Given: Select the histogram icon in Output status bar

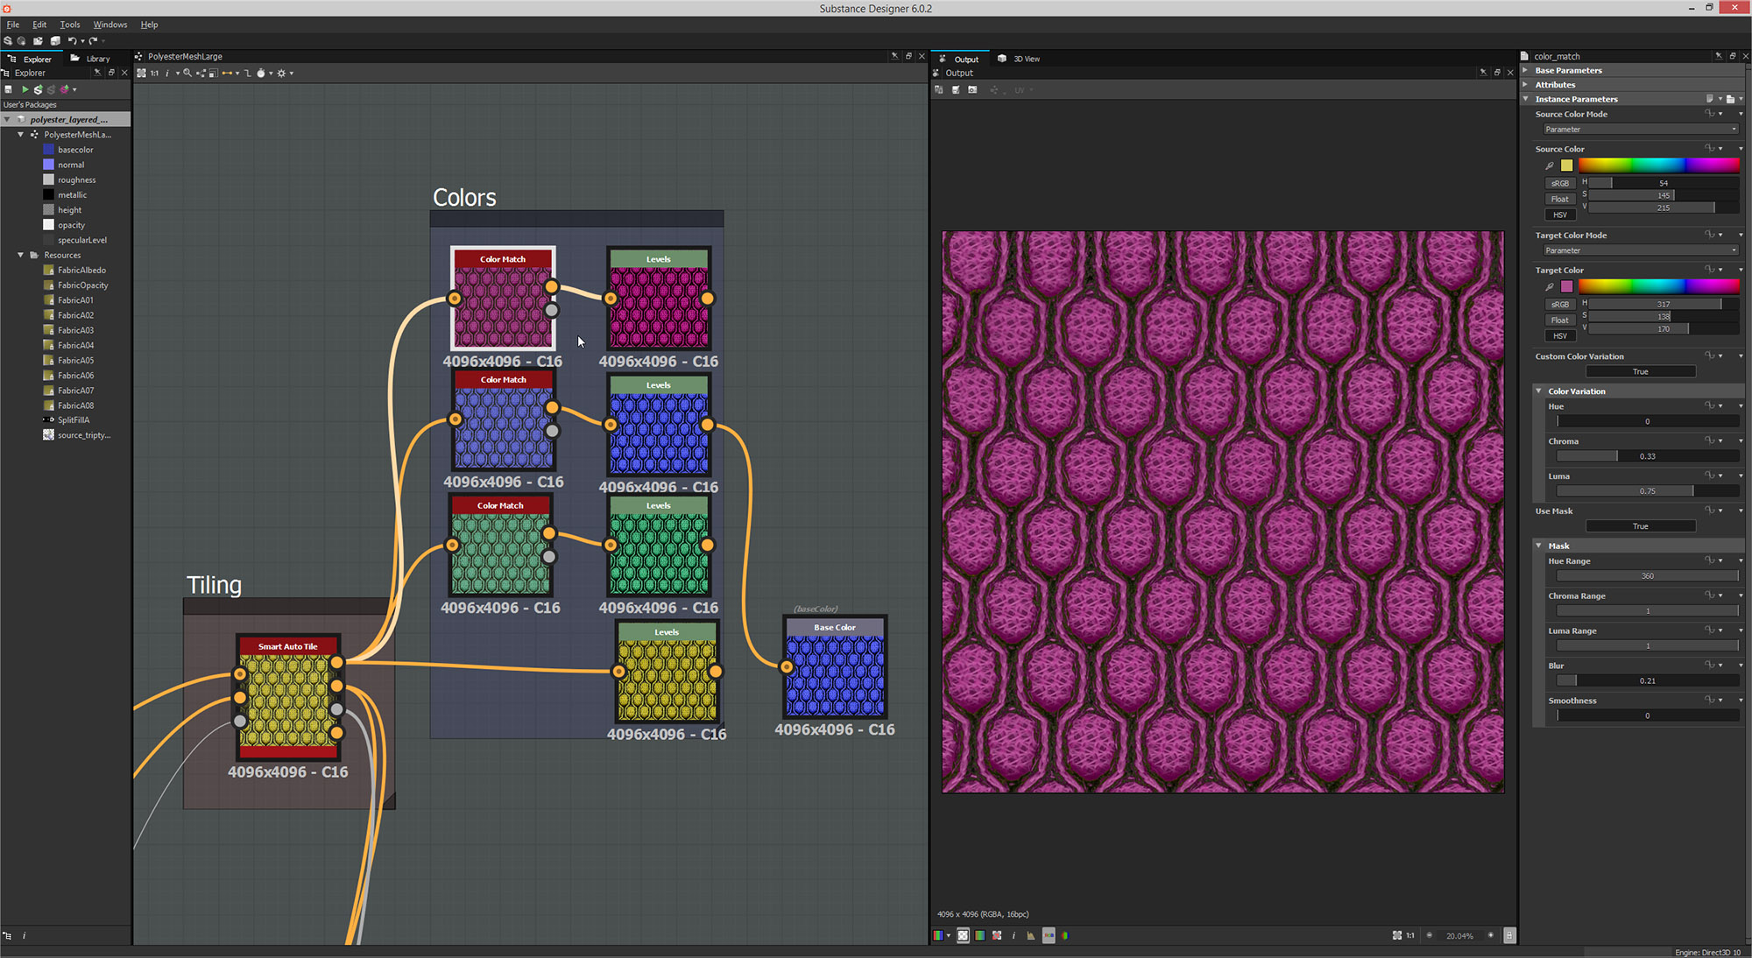Looking at the screenshot, I should (x=1030, y=935).
